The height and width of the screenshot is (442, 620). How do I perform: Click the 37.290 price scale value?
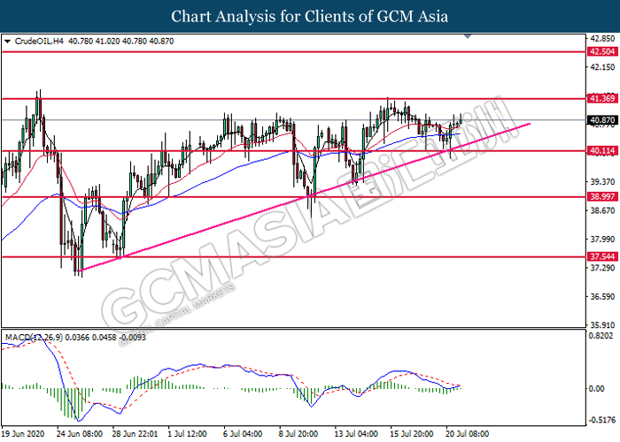click(602, 268)
